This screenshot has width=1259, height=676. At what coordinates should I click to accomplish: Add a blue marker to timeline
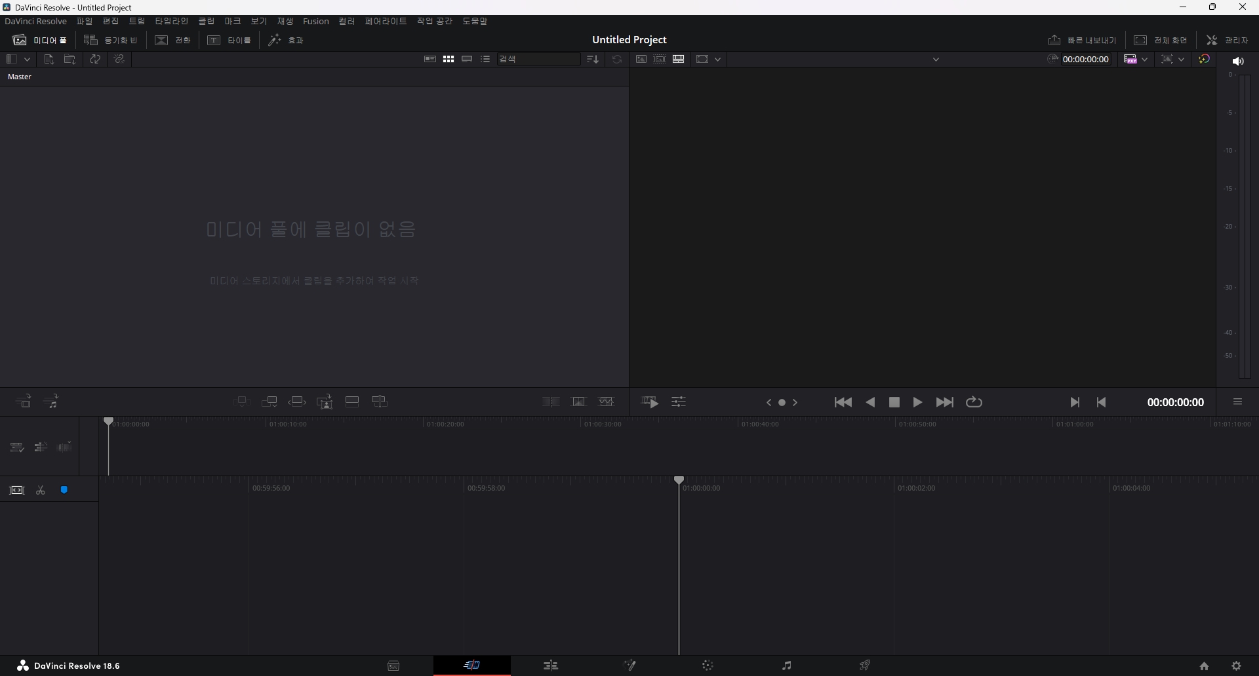point(64,490)
